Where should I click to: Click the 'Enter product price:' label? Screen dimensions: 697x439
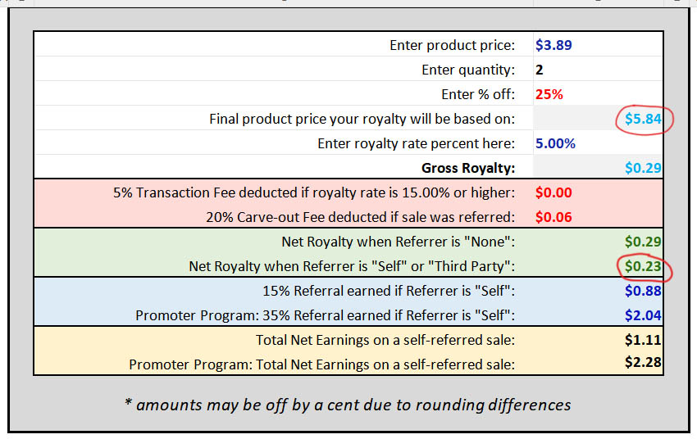pyautogui.click(x=452, y=45)
